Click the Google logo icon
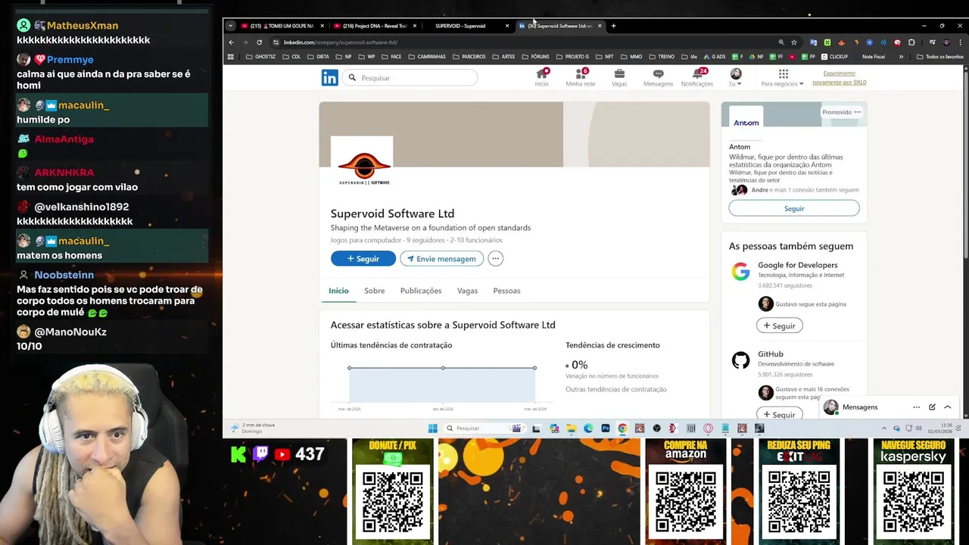Screen dimensions: 969x545 740,272
